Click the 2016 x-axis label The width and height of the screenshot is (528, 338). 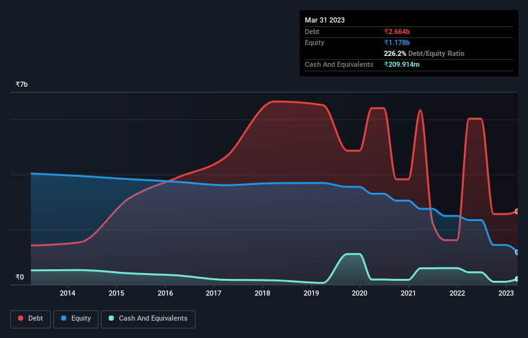(x=165, y=293)
